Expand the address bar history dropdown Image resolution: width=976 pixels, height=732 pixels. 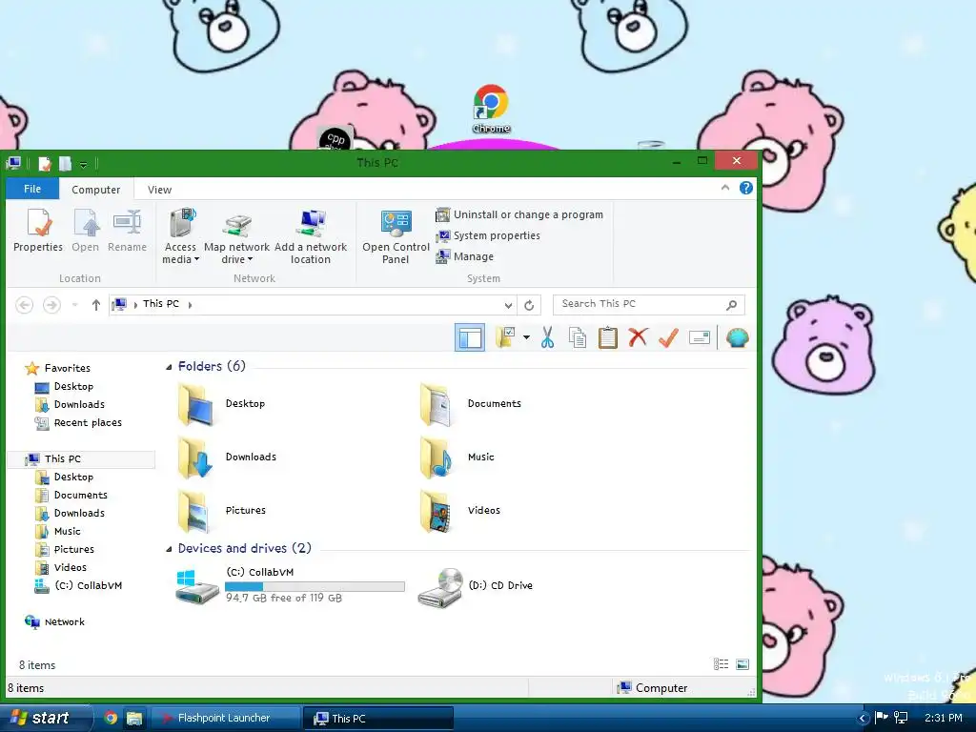509,305
